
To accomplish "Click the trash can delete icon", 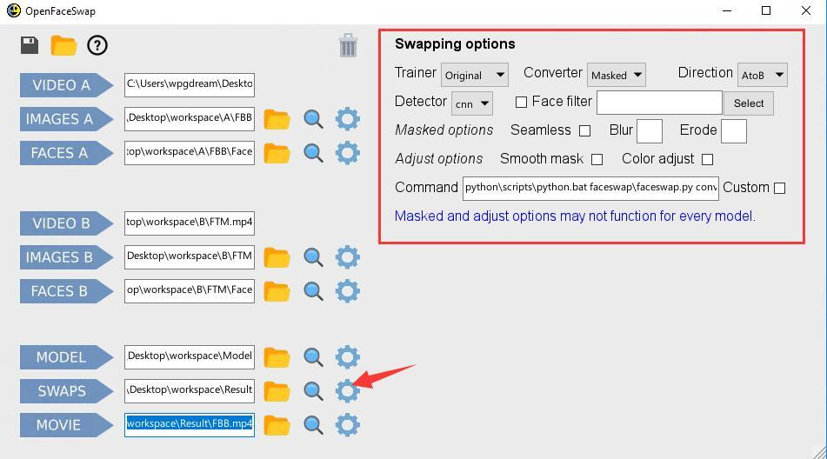I will 348,45.
